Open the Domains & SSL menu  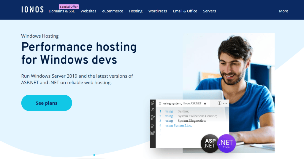coord(62,11)
